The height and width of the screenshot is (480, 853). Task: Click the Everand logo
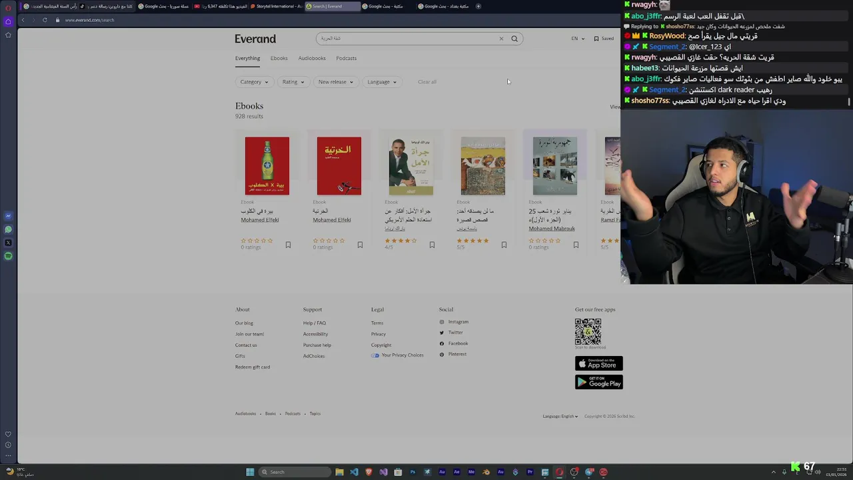click(x=255, y=39)
